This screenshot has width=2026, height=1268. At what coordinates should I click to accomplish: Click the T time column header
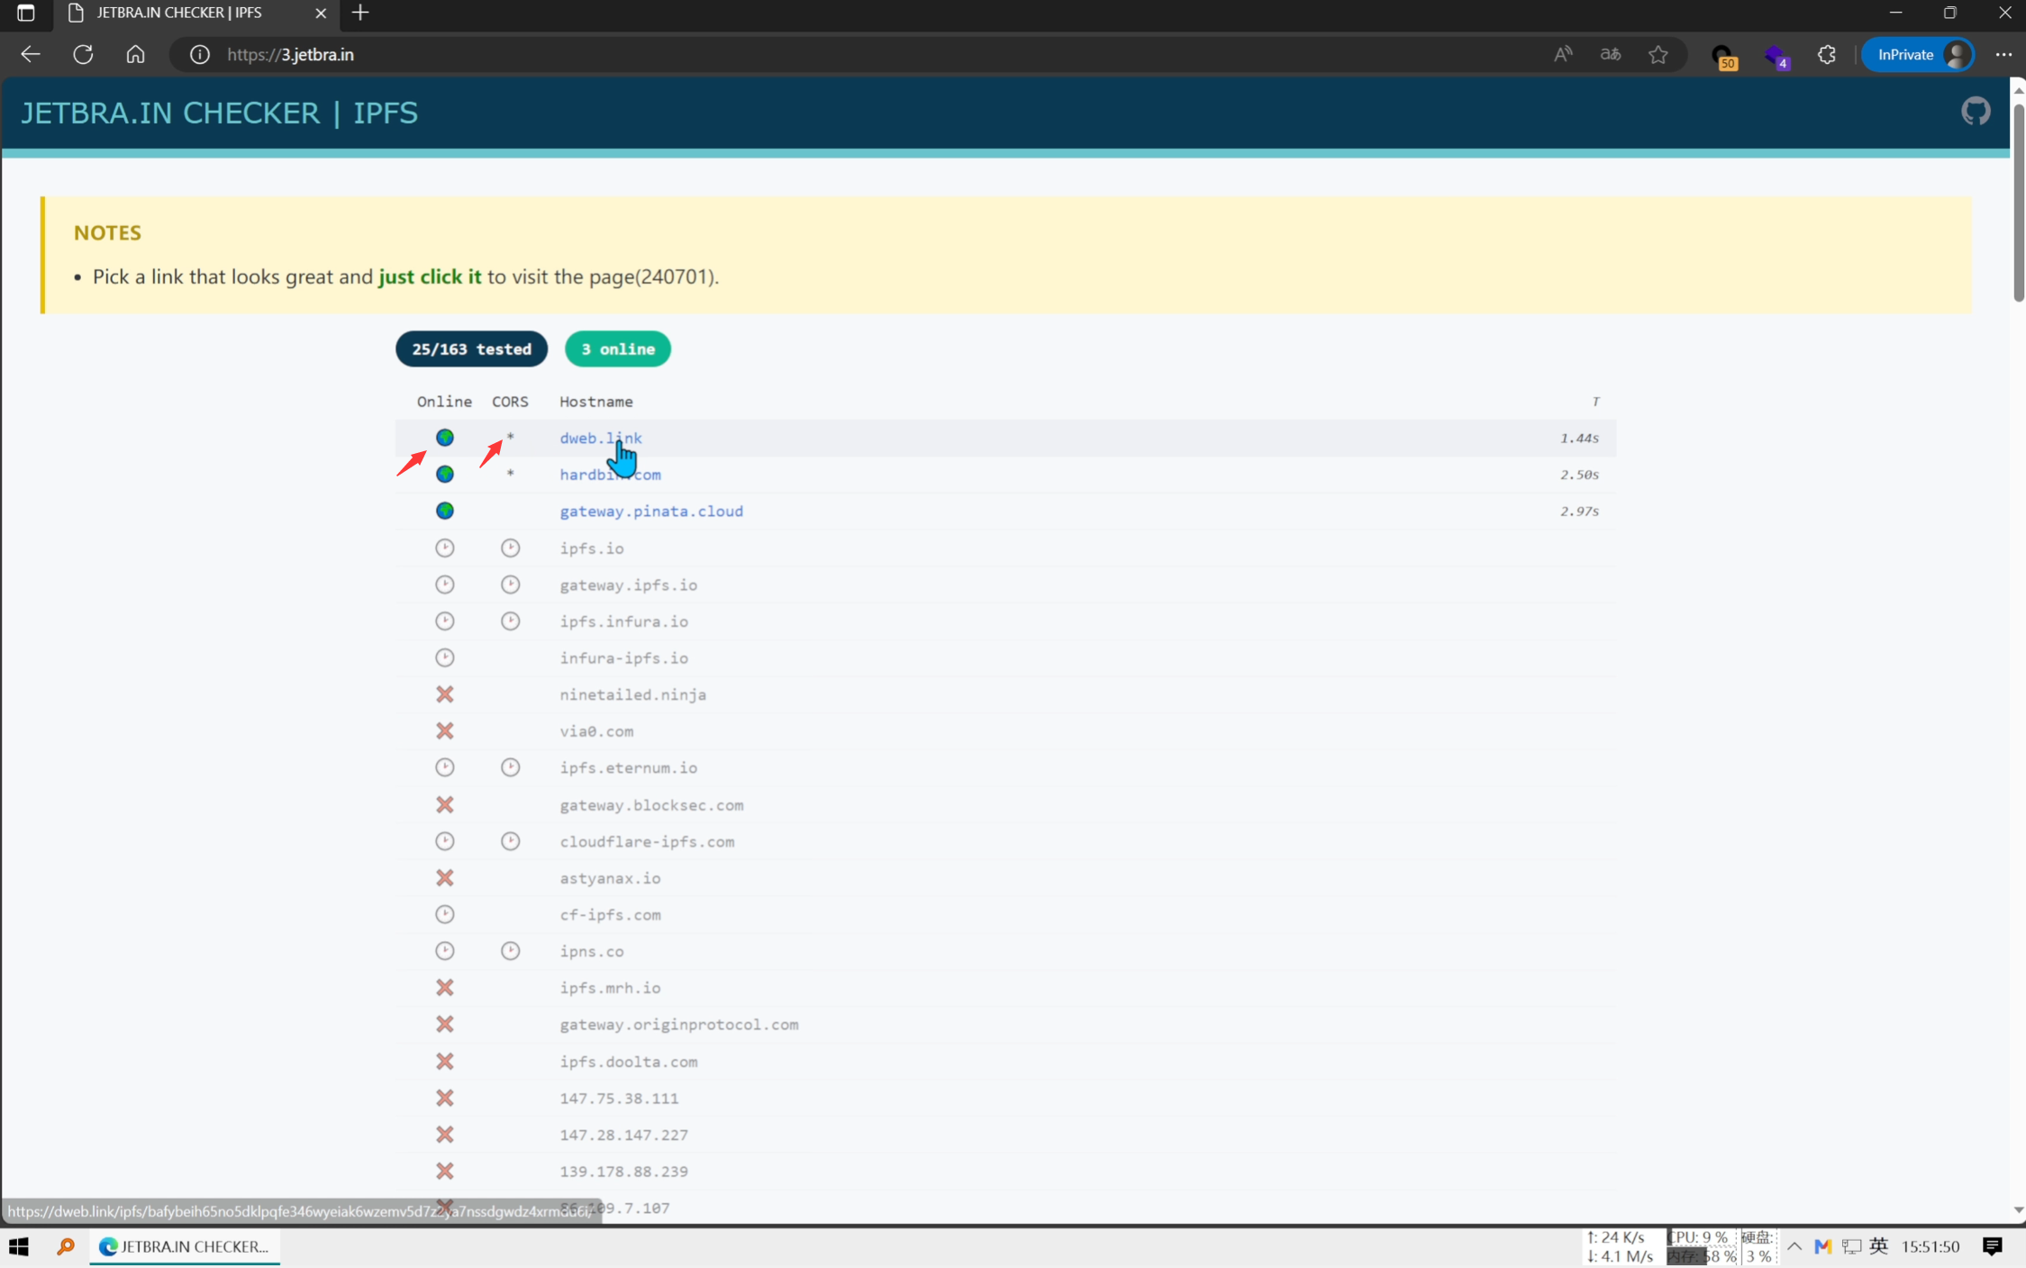[1594, 401]
